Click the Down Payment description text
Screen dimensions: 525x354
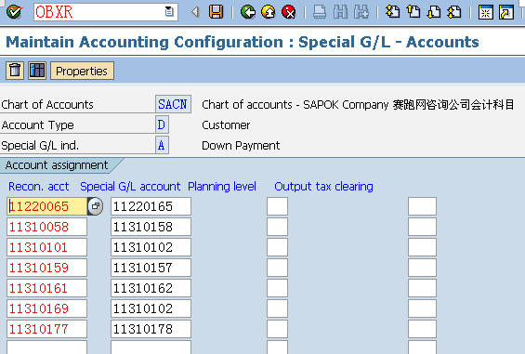click(x=241, y=146)
